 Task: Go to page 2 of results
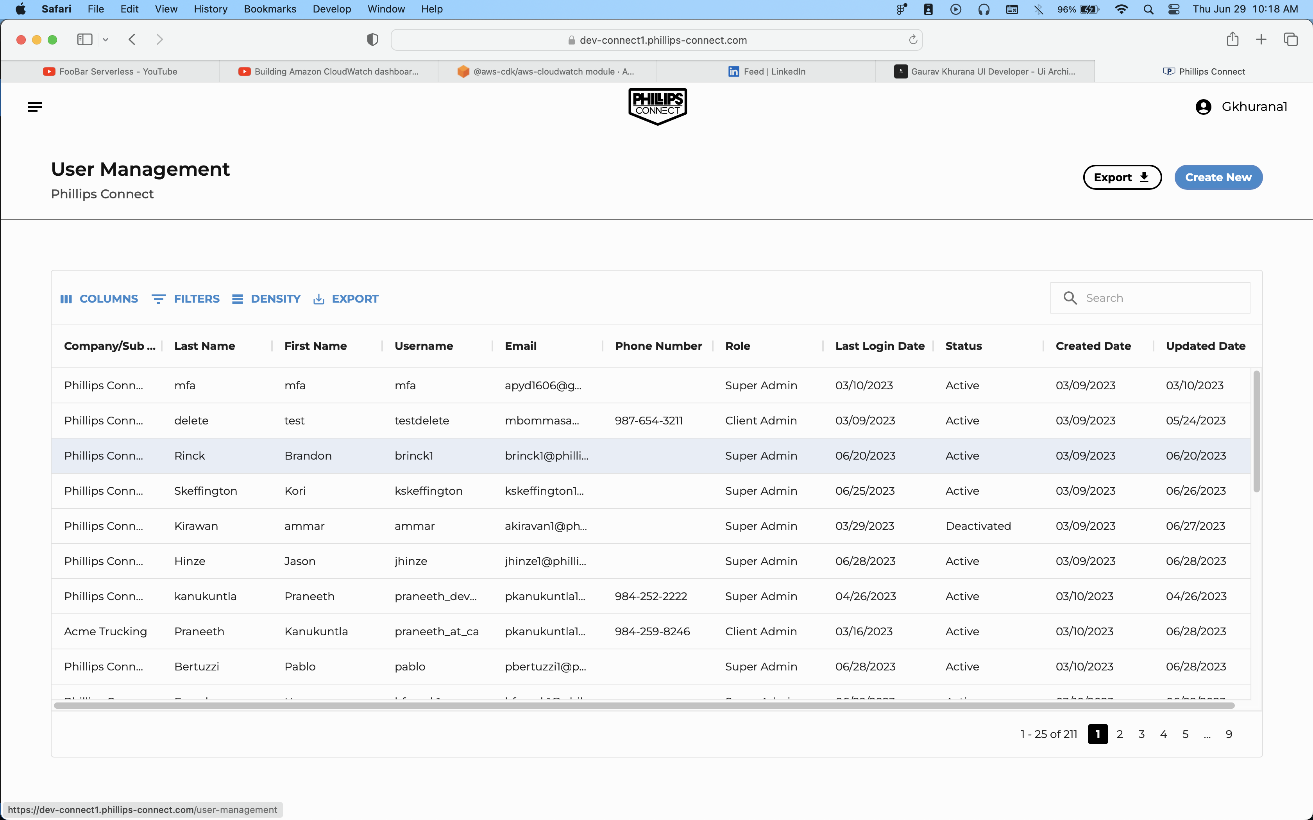pyautogui.click(x=1119, y=734)
